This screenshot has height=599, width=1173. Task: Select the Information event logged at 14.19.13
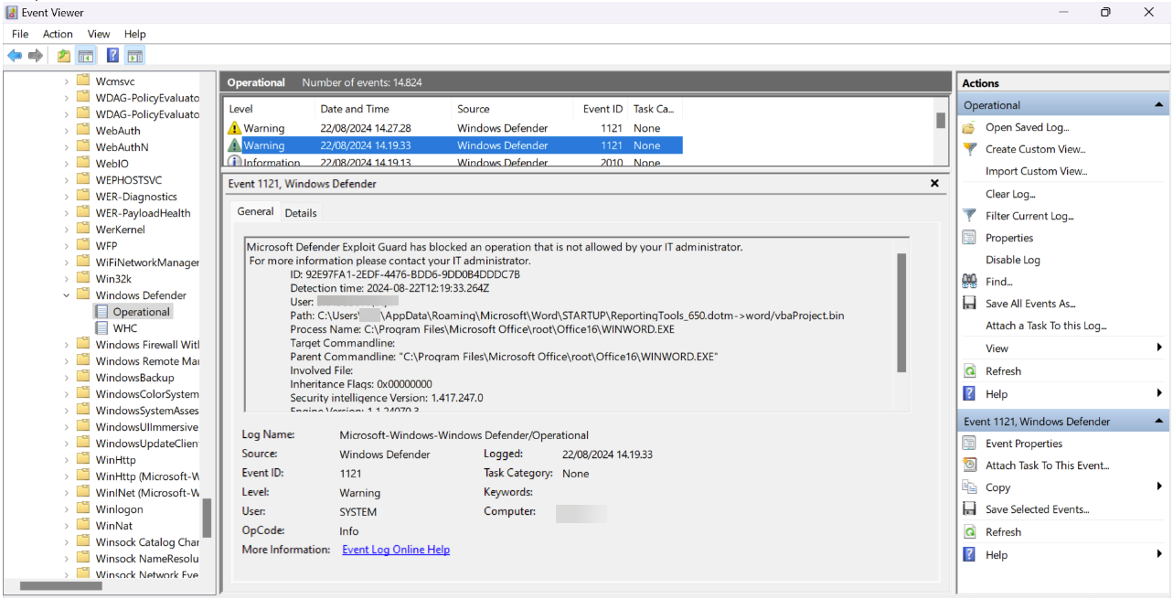pos(453,162)
